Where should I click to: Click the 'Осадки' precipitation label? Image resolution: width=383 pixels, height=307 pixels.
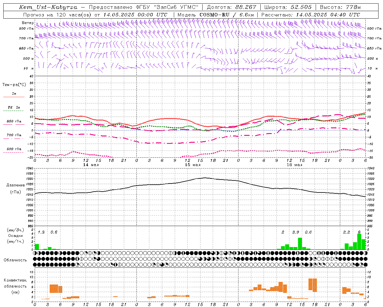[15, 236]
